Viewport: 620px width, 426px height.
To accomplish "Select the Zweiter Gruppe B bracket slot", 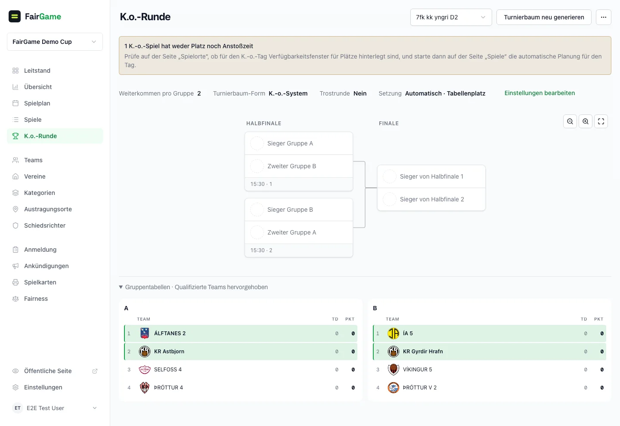I will [299, 166].
